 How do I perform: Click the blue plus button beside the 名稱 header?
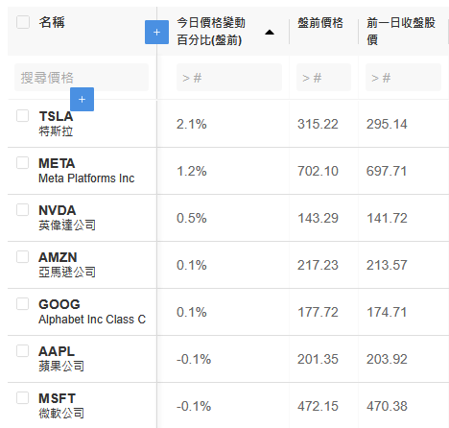(x=156, y=32)
